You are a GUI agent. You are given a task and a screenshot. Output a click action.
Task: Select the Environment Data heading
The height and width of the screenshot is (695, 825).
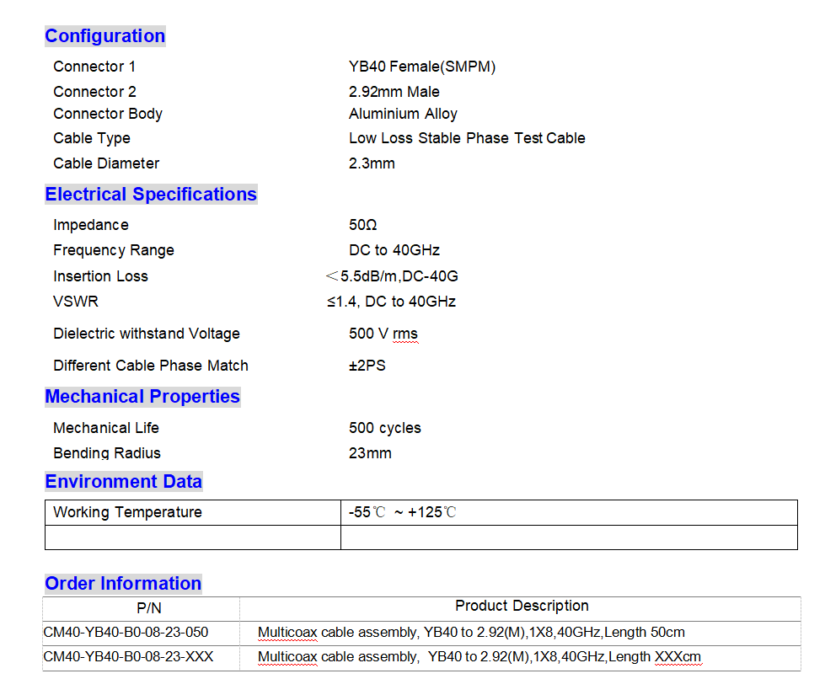click(x=124, y=481)
